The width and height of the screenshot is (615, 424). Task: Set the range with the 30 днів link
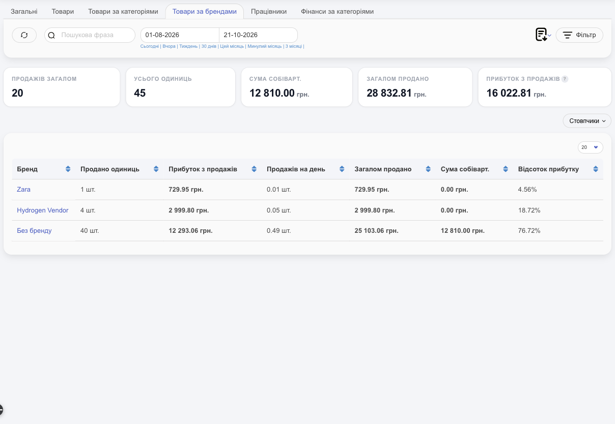tap(209, 46)
